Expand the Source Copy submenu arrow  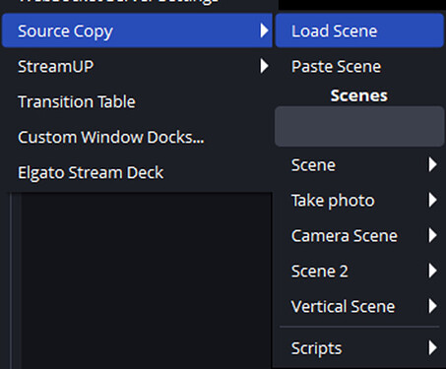tap(264, 31)
